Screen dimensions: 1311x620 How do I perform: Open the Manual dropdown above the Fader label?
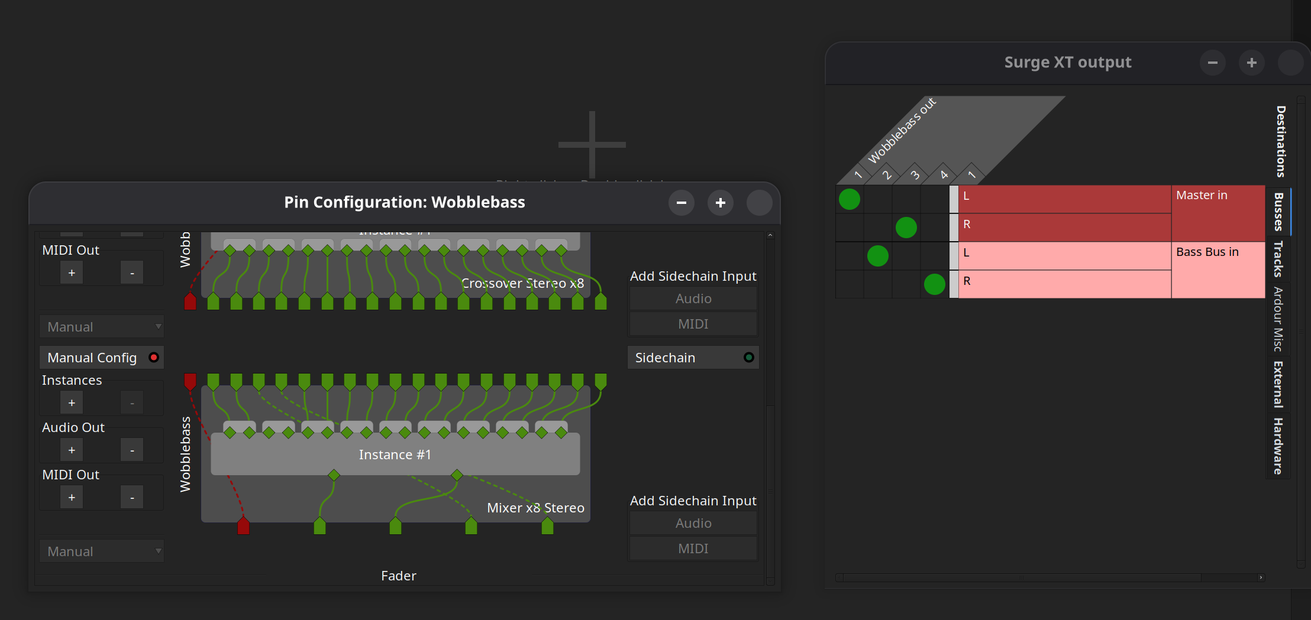(x=101, y=551)
